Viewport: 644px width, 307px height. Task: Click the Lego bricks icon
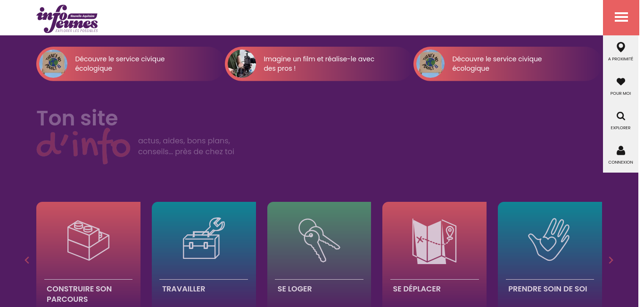88,240
